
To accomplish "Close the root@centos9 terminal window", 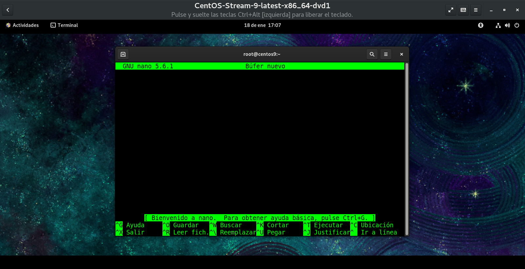I will pos(401,54).
